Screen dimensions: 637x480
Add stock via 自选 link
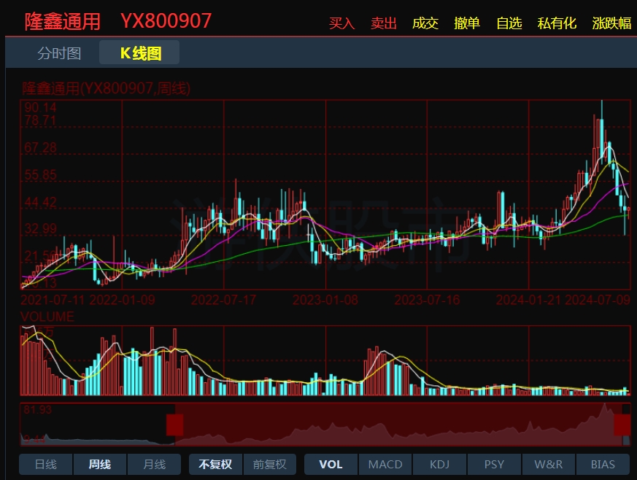tap(509, 23)
